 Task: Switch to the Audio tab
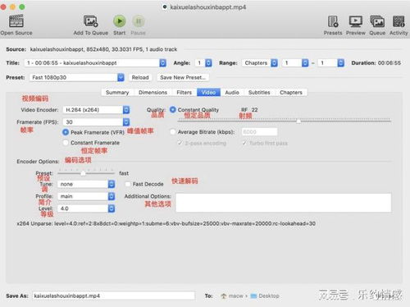232,93
